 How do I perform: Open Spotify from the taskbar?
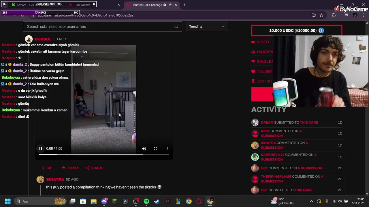click(x=146, y=201)
